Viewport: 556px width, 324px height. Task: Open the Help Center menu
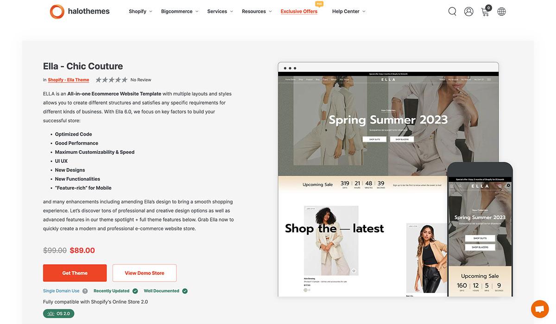pos(347,11)
